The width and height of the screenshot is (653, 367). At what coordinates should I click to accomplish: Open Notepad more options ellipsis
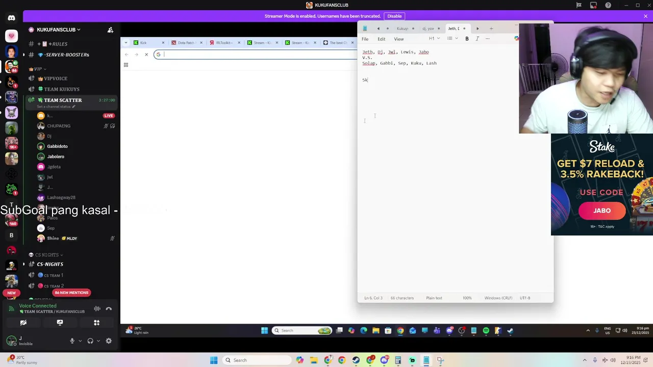pos(488,39)
